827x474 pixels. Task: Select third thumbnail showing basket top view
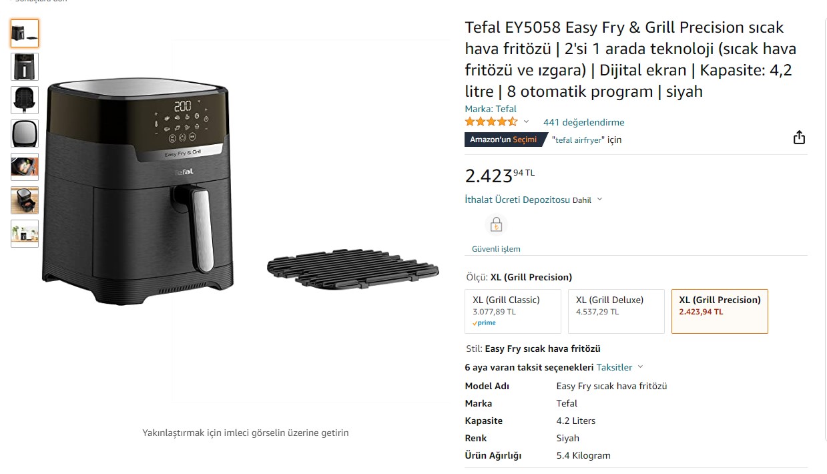pyautogui.click(x=25, y=100)
